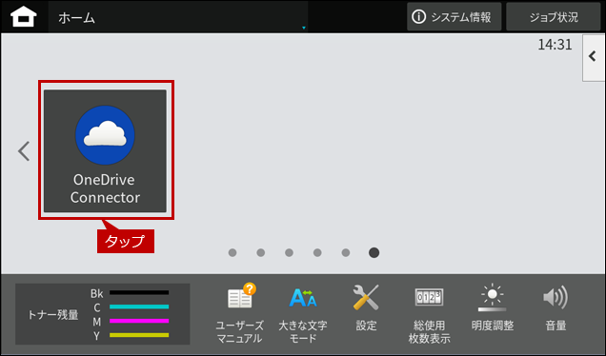This screenshot has width=606, height=356.
Task: Open brightness adjustment (明度調整)
Action: (x=493, y=307)
